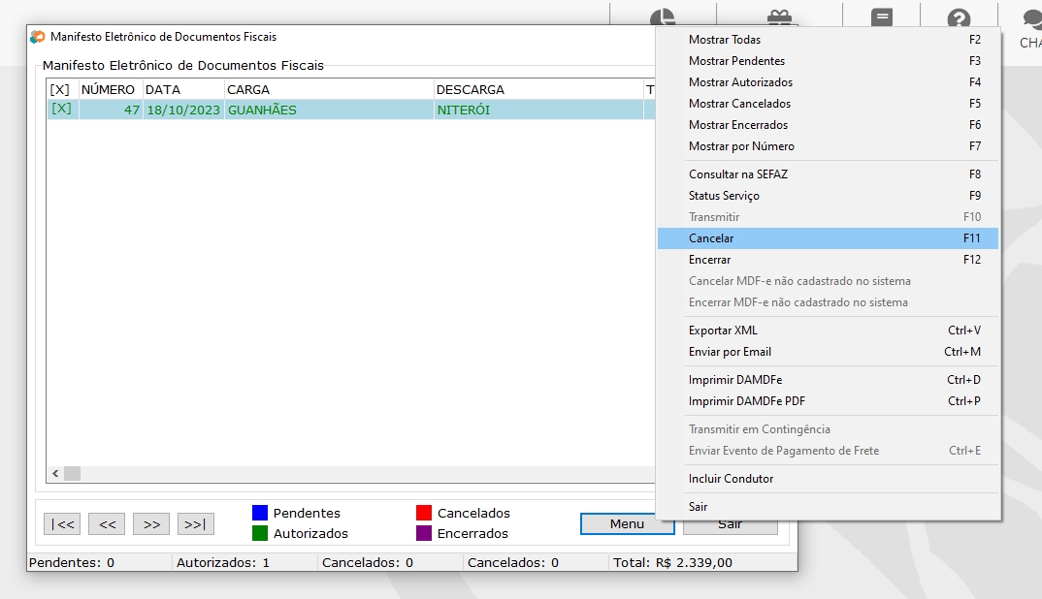
Task: Click the horizontal scrollbar left arrow
Action: (56, 474)
